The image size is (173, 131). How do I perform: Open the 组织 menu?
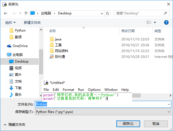[x=10, y=22]
